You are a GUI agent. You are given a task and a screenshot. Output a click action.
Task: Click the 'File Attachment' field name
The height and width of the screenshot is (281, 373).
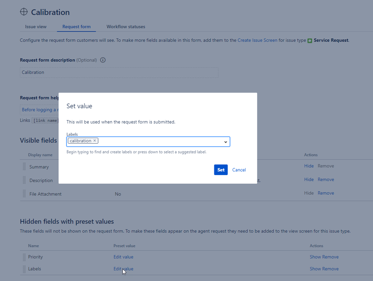(46, 194)
